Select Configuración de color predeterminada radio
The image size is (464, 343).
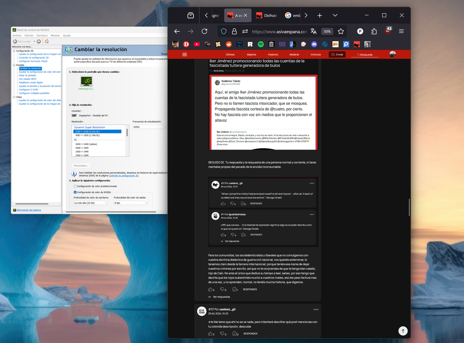75,186
